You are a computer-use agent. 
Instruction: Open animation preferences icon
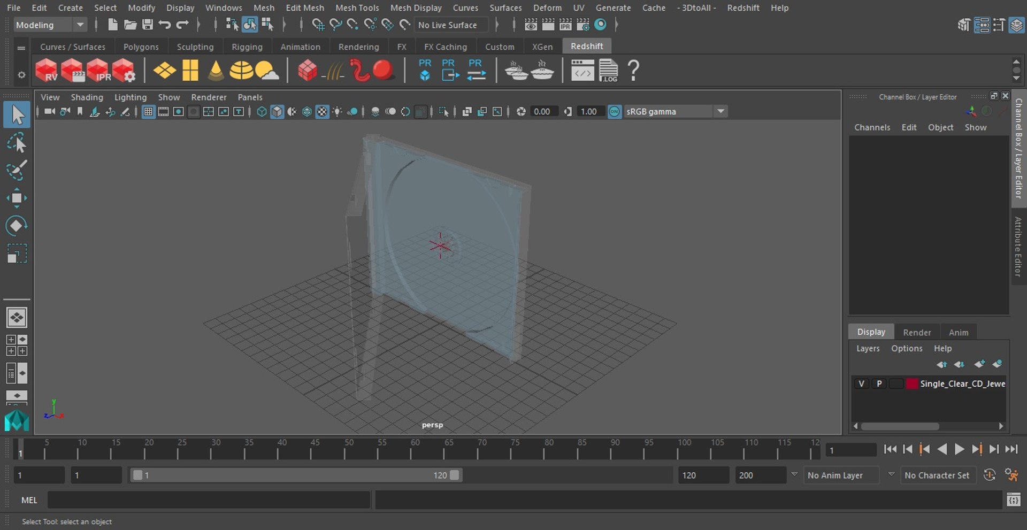[x=1011, y=475]
